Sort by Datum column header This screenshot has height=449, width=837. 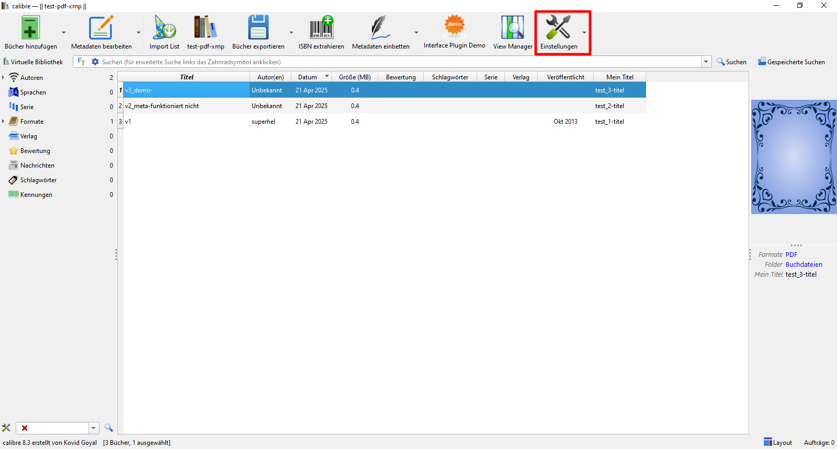312,77
